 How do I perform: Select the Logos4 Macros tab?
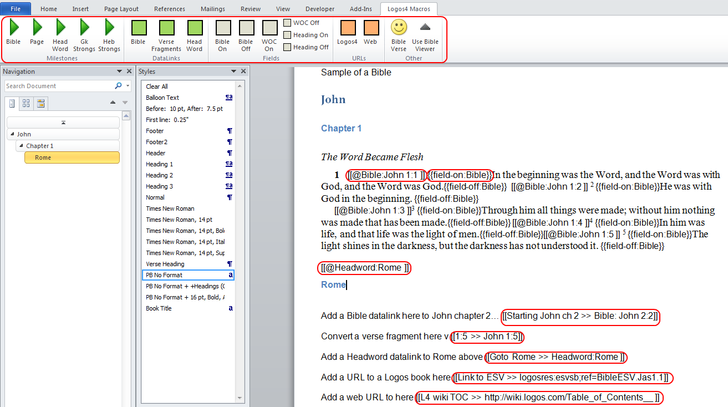click(409, 9)
